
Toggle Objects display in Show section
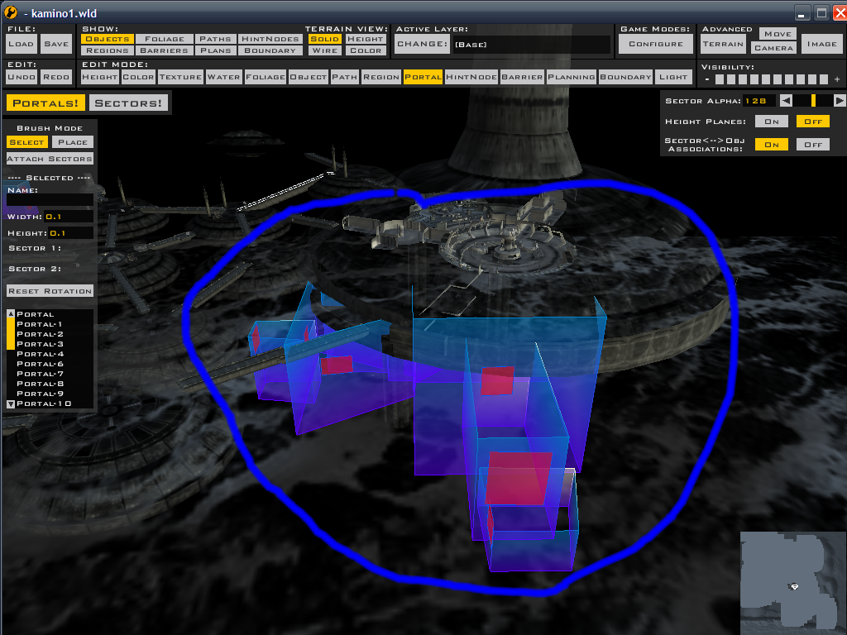pyautogui.click(x=108, y=39)
